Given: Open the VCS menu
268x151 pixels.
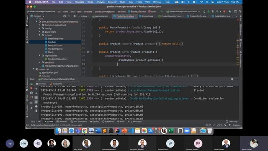Looking at the screenshot, I should 147,2.
